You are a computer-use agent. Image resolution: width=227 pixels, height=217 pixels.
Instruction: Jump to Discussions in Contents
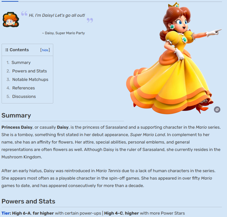24,97
